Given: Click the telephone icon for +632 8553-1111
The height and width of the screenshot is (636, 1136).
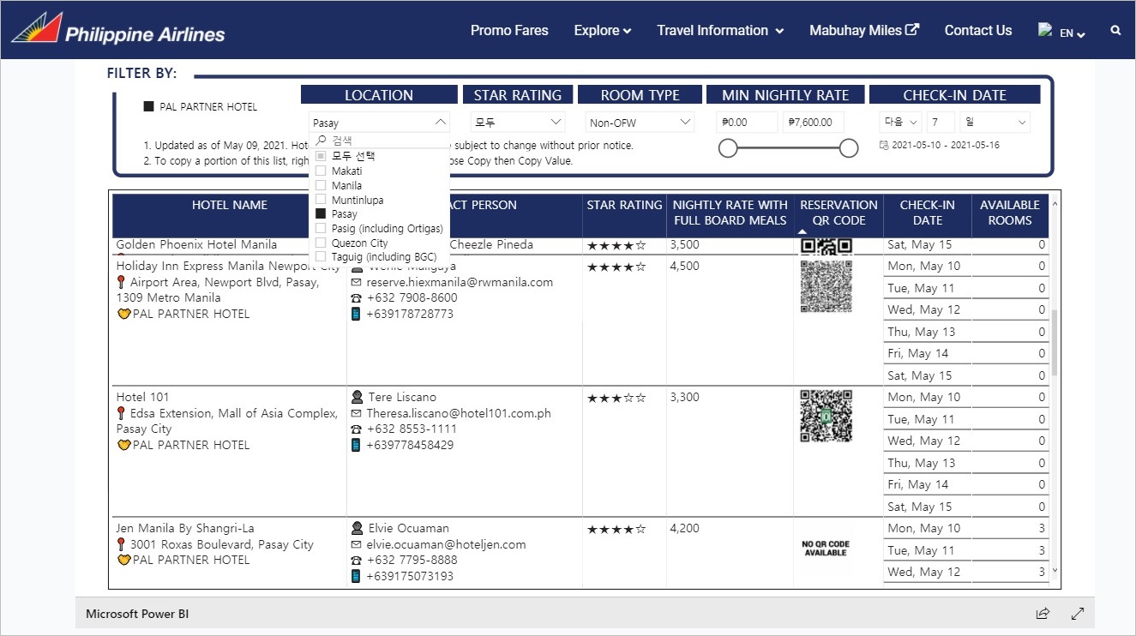Looking at the screenshot, I should coord(357,429).
